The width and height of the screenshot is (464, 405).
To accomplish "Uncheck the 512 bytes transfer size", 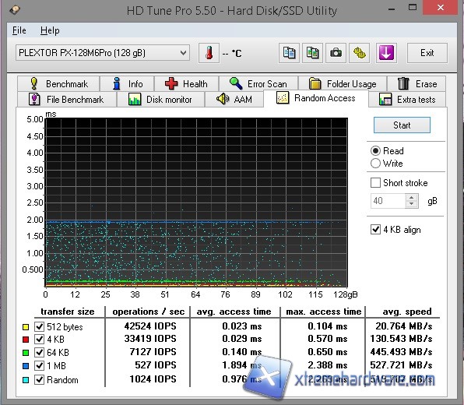I will pos(39,326).
